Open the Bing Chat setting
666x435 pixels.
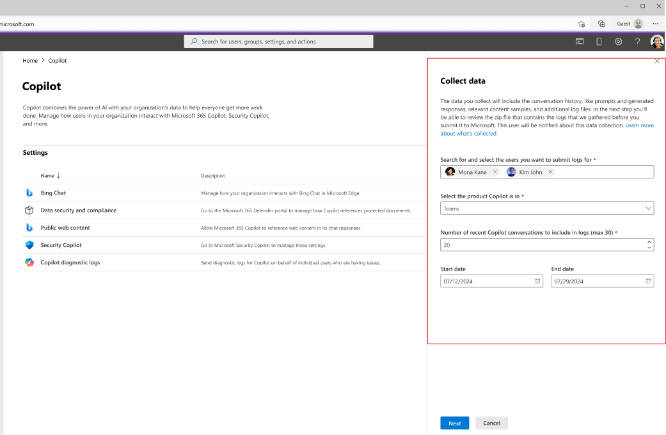53,193
